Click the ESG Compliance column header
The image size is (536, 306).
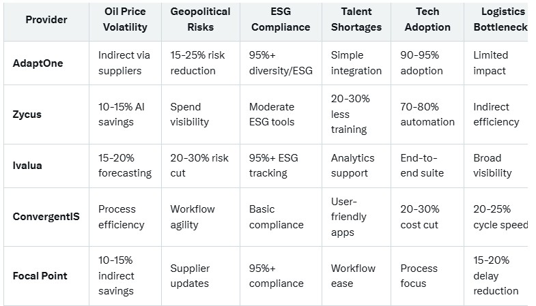tap(279, 20)
